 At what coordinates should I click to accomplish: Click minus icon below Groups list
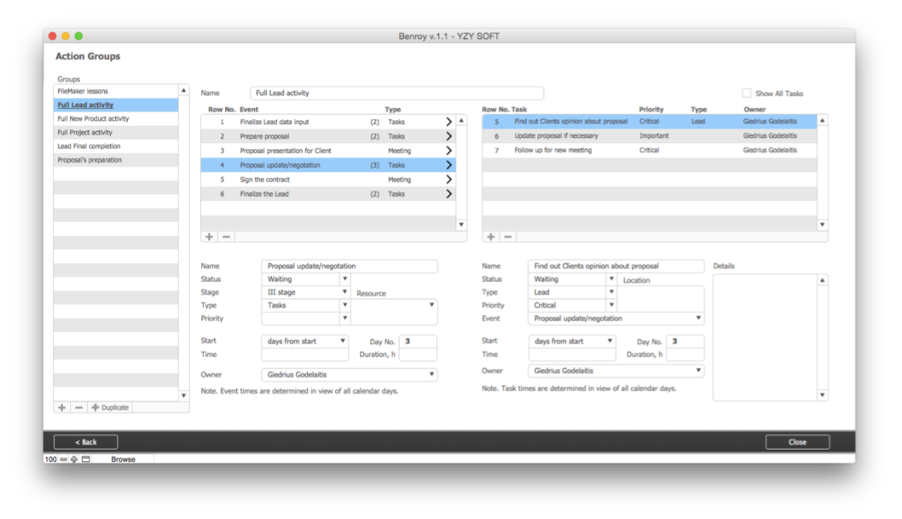(79, 408)
